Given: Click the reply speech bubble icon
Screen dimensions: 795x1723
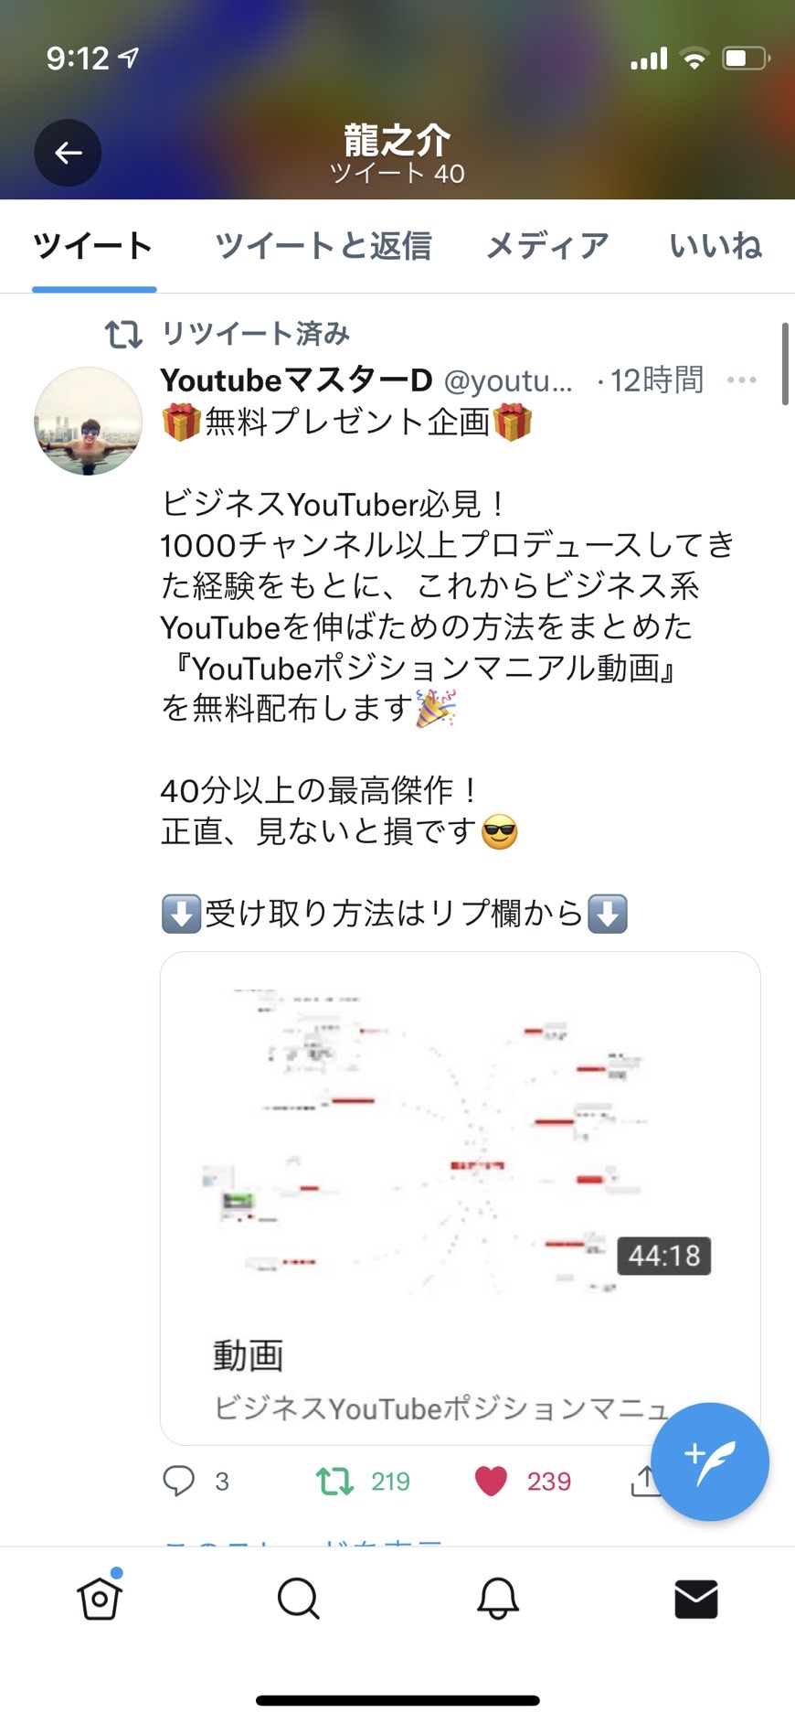Looking at the screenshot, I should (179, 1481).
